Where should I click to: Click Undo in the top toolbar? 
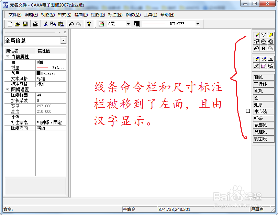(x=71, y=24)
